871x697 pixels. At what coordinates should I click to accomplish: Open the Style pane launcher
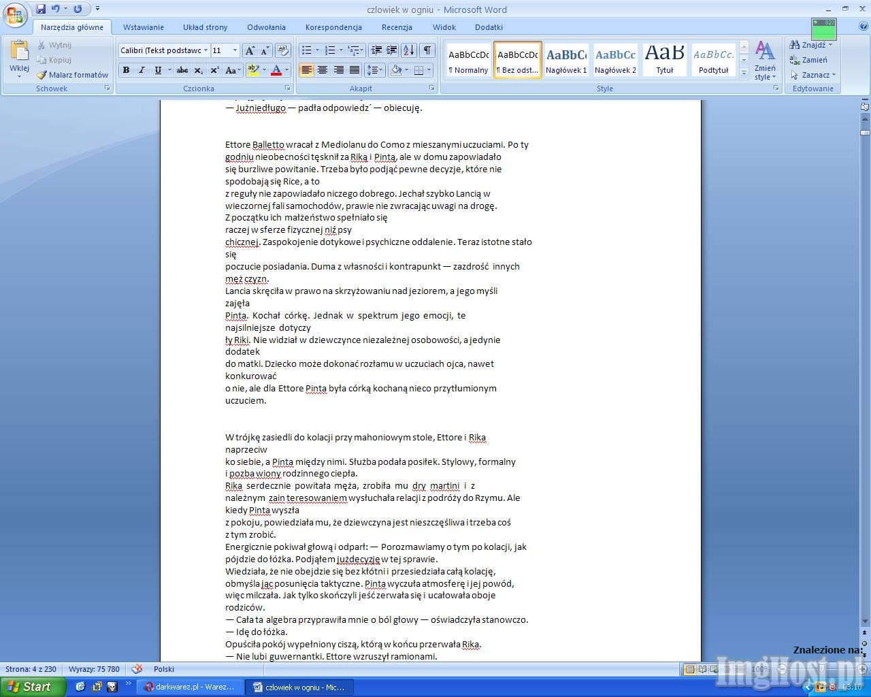pos(776,88)
